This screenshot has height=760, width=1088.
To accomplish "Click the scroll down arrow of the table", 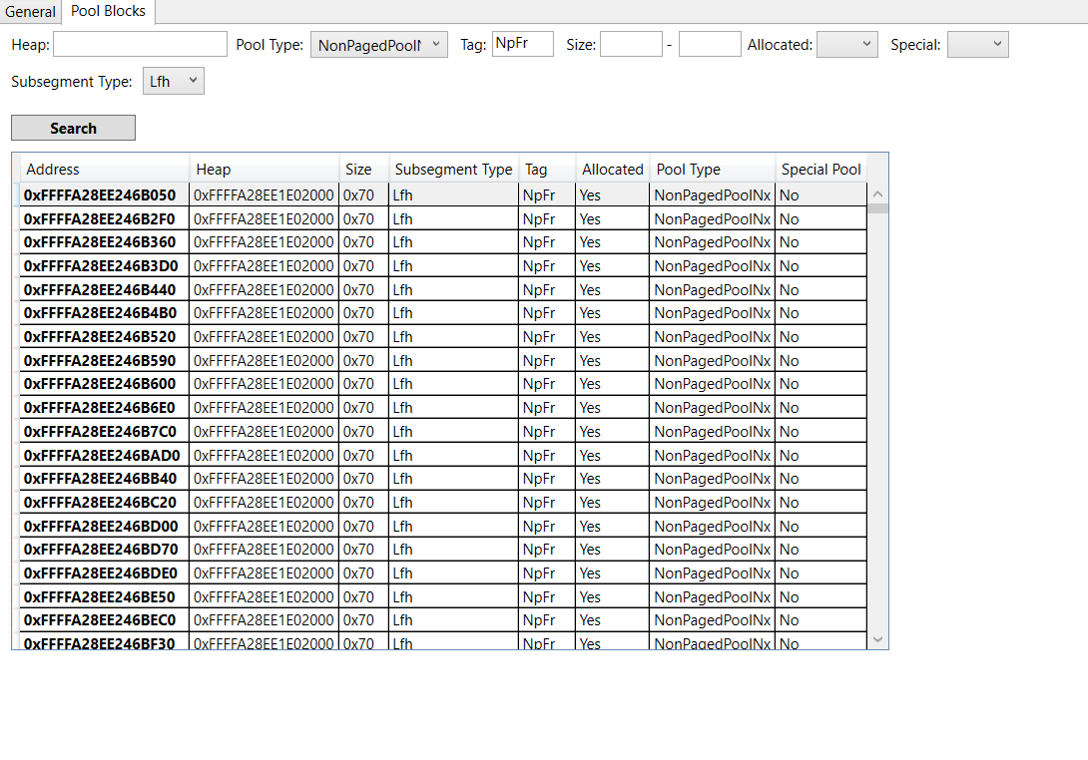I will coord(877,639).
